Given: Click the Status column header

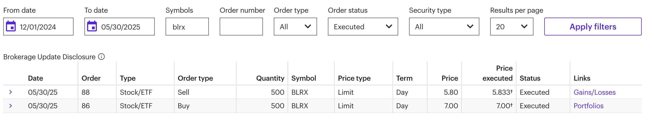Looking at the screenshot, I should coord(530,78).
